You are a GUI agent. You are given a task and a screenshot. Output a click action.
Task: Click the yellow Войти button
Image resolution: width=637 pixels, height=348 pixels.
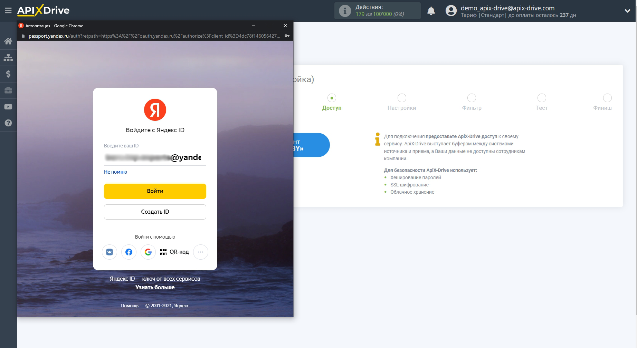click(155, 191)
